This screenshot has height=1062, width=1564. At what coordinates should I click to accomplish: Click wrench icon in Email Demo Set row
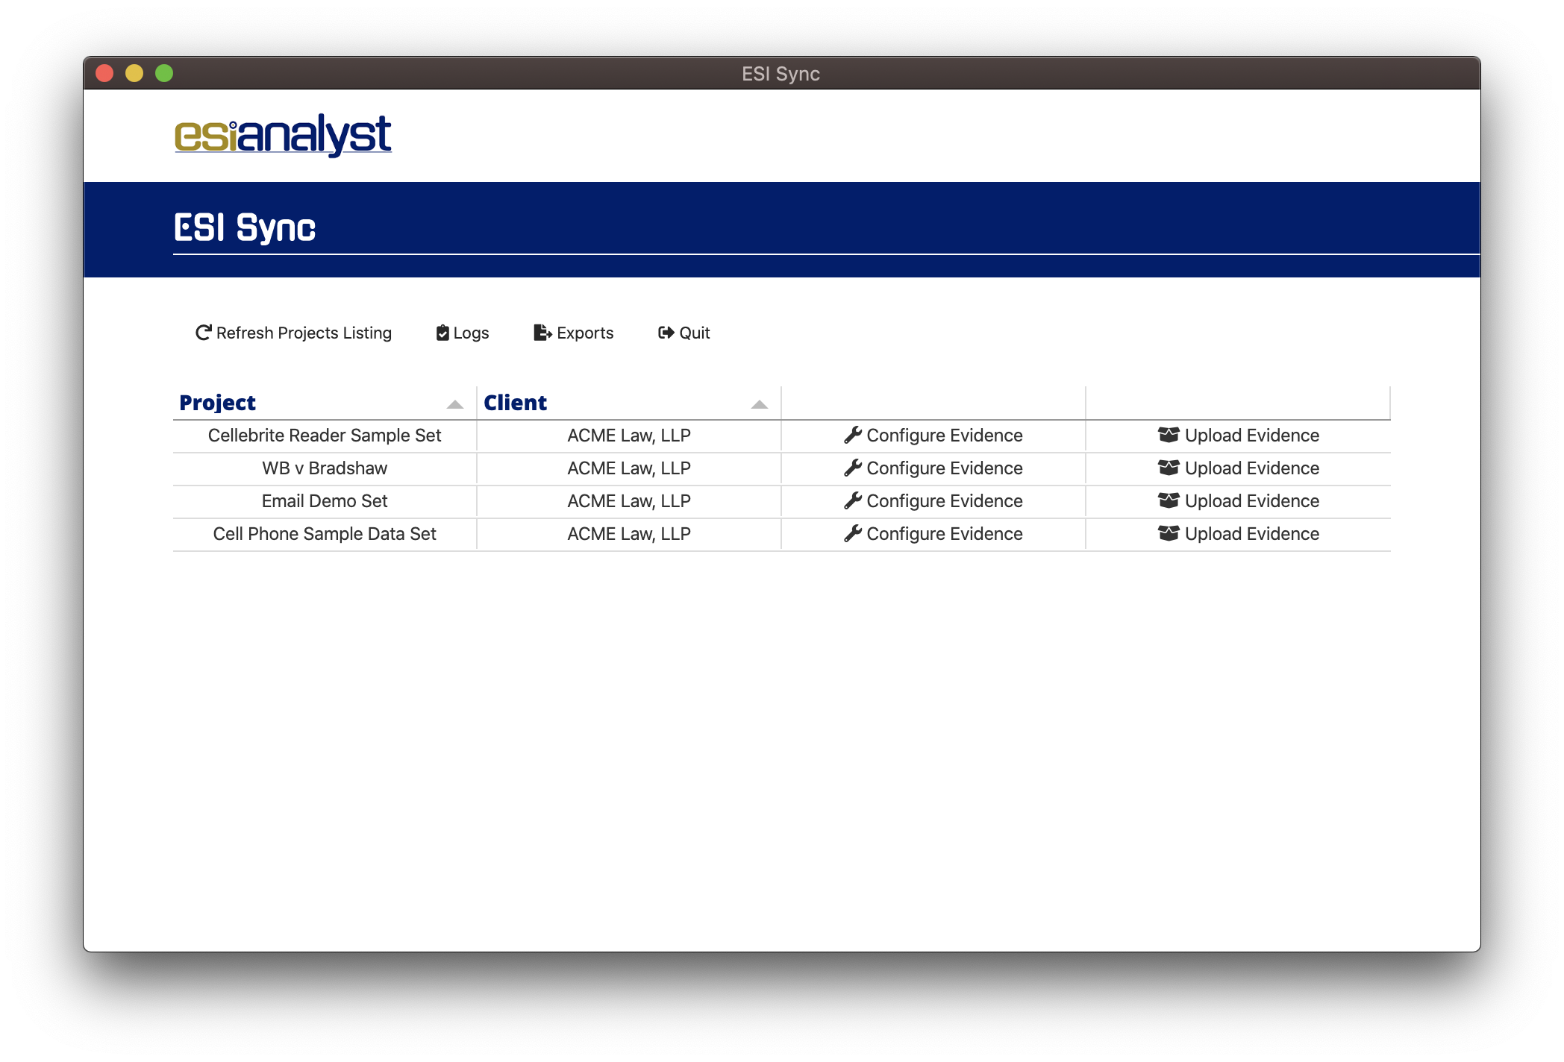coord(853,500)
